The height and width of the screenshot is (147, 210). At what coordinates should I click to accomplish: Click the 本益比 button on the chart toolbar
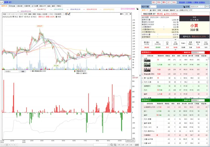coord(39,14)
